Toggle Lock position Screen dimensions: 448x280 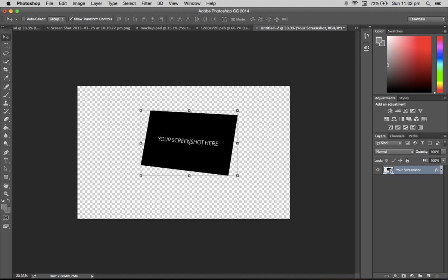(x=400, y=161)
